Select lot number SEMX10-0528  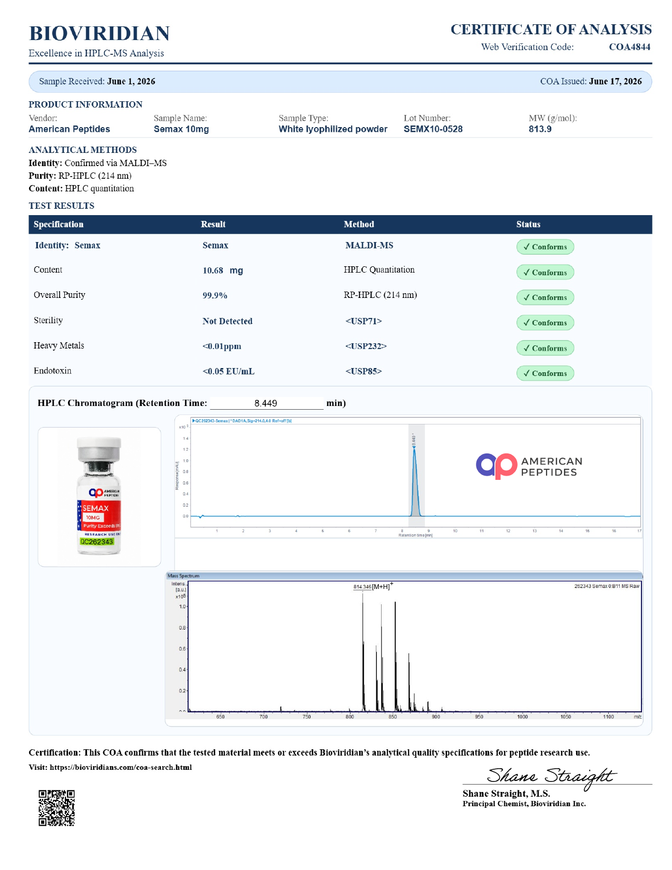coord(433,129)
